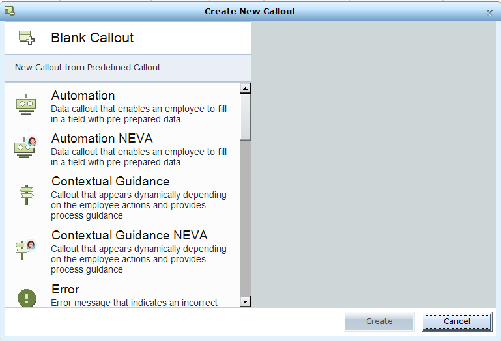Click the scrollbar track below the thumb

click(245, 221)
